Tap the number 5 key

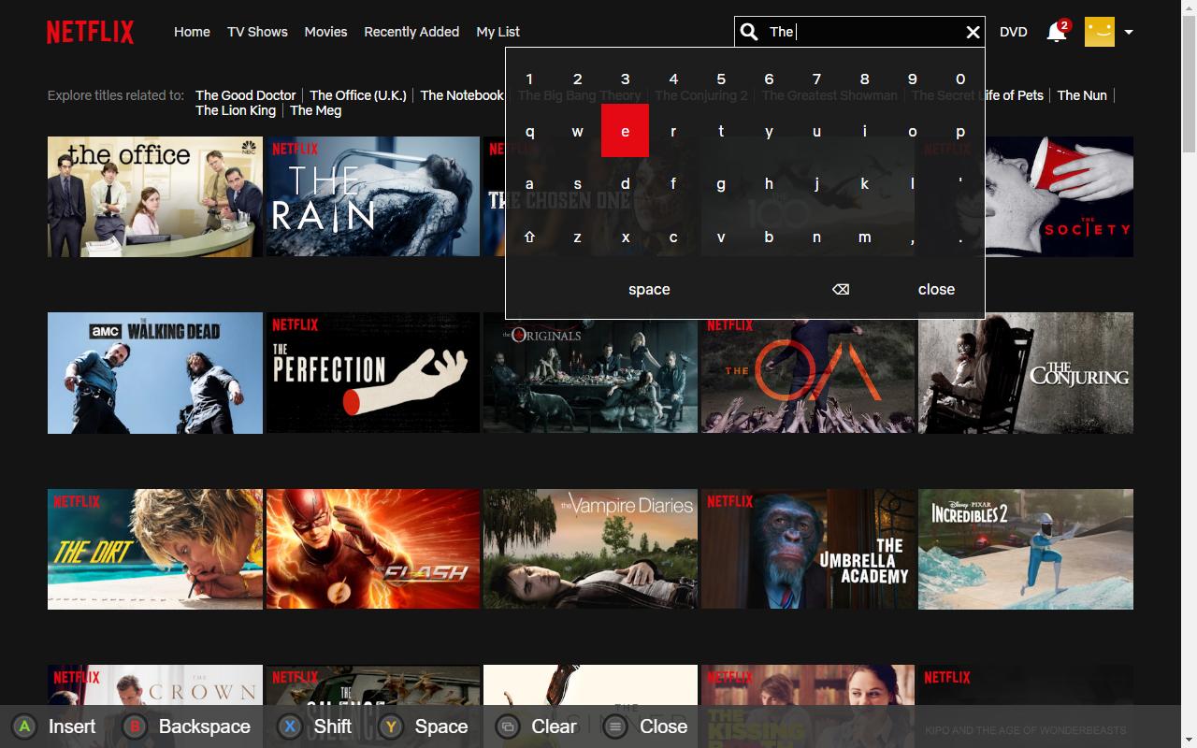click(x=721, y=79)
